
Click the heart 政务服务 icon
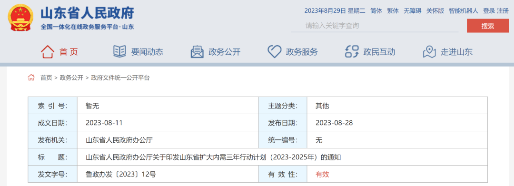point(275,52)
